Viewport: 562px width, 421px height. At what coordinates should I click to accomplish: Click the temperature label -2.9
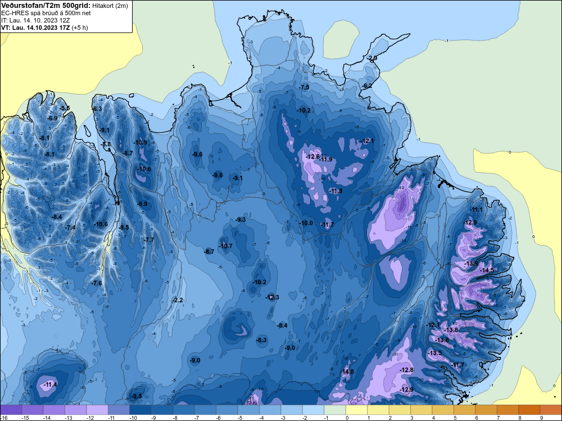coord(372,58)
